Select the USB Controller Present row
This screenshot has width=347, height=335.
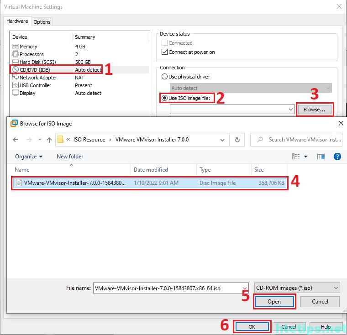click(79, 85)
